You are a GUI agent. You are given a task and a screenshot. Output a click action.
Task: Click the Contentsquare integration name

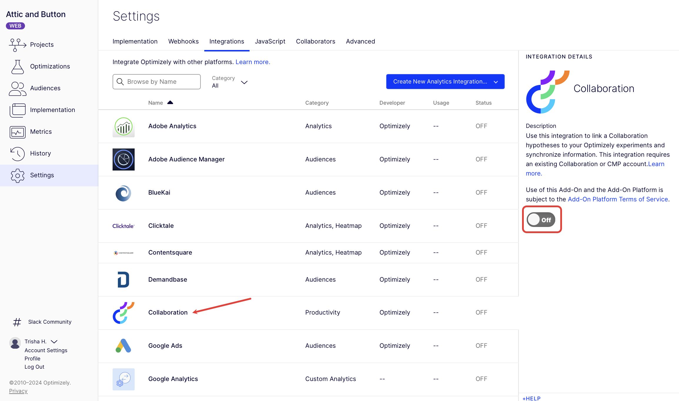[170, 253]
